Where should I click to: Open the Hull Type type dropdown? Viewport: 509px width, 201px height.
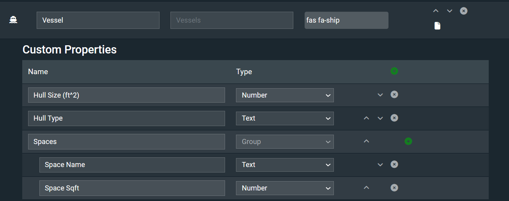(285, 118)
